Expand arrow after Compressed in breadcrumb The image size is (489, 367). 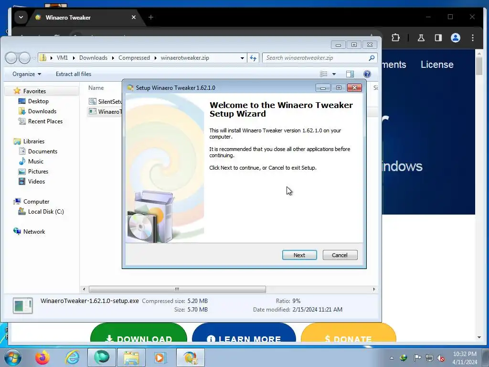coord(155,58)
